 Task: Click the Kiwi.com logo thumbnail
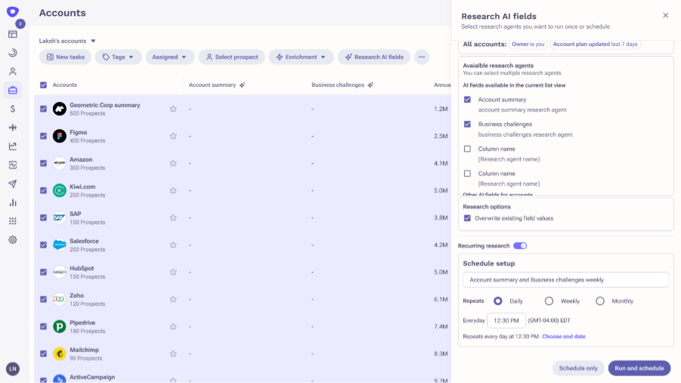(x=60, y=190)
